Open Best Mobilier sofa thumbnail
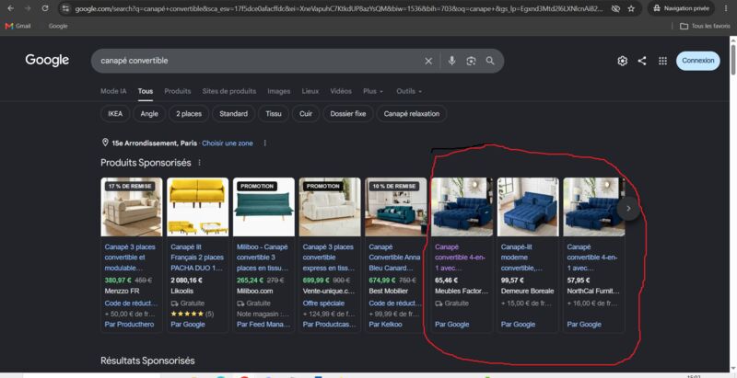This screenshot has width=737, height=378. click(x=396, y=207)
